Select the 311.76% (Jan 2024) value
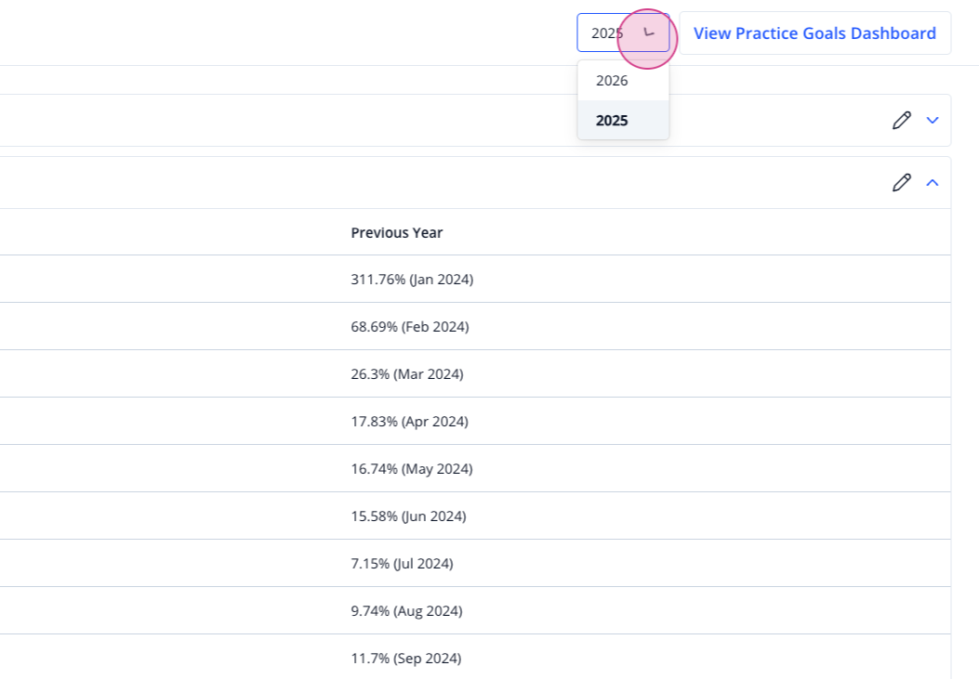979x679 pixels. (x=412, y=280)
